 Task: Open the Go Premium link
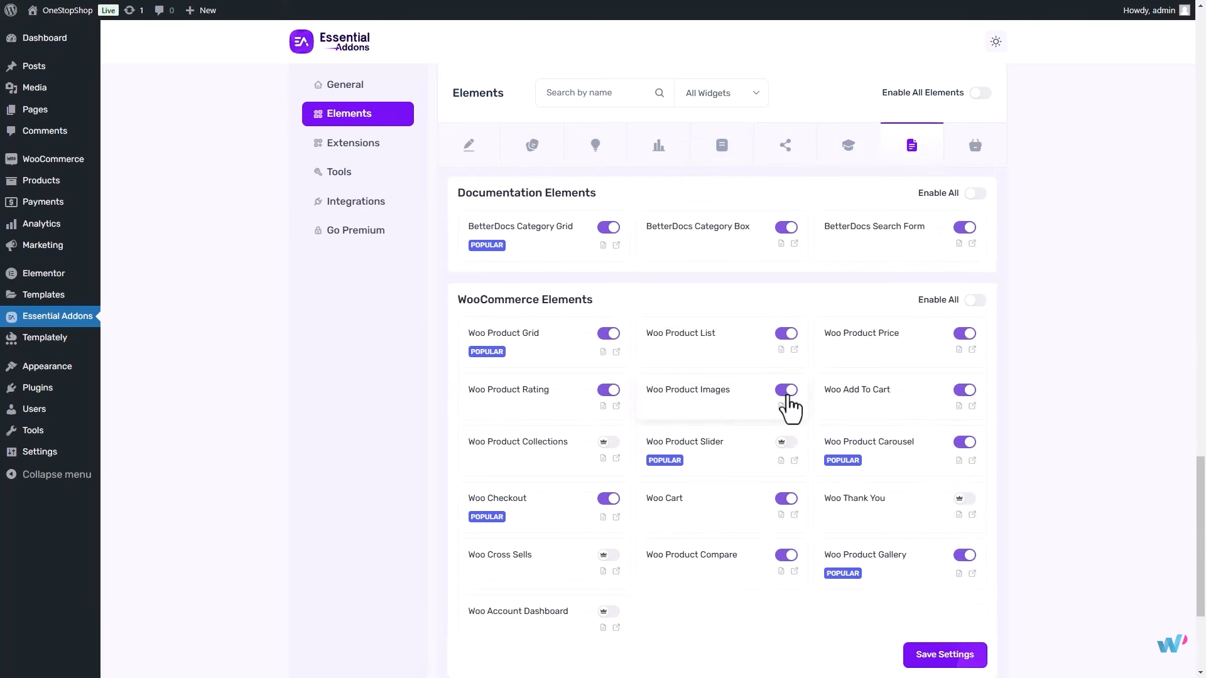(356, 230)
